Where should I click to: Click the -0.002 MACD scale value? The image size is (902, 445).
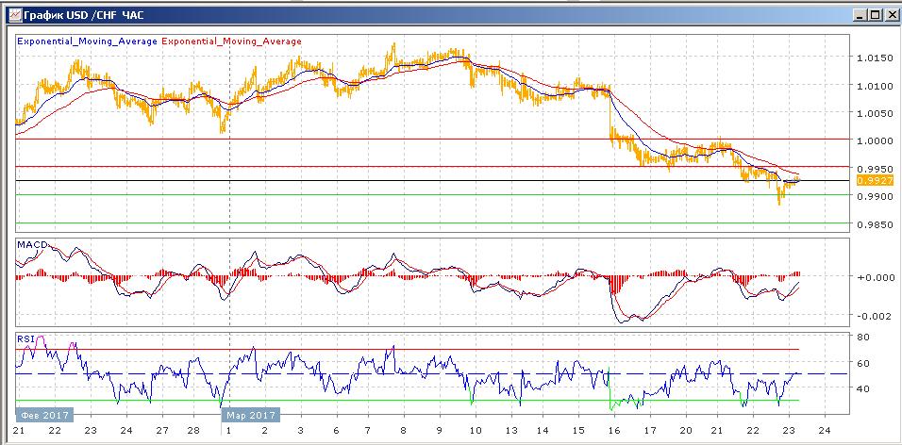pos(873,316)
